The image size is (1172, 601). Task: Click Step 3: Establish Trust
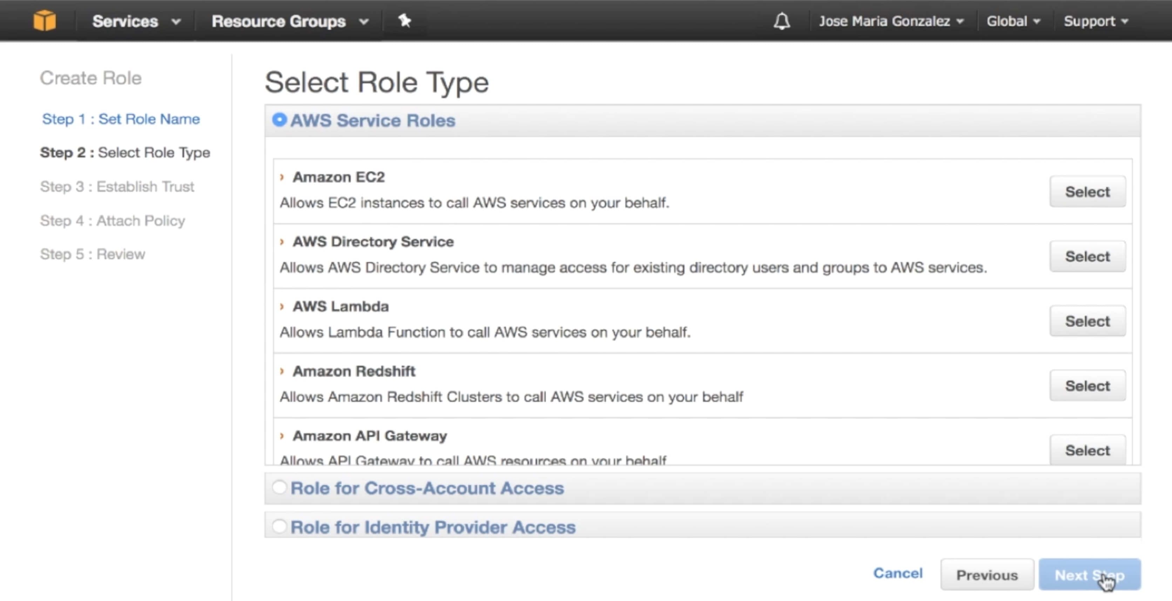(x=117, y=187)
